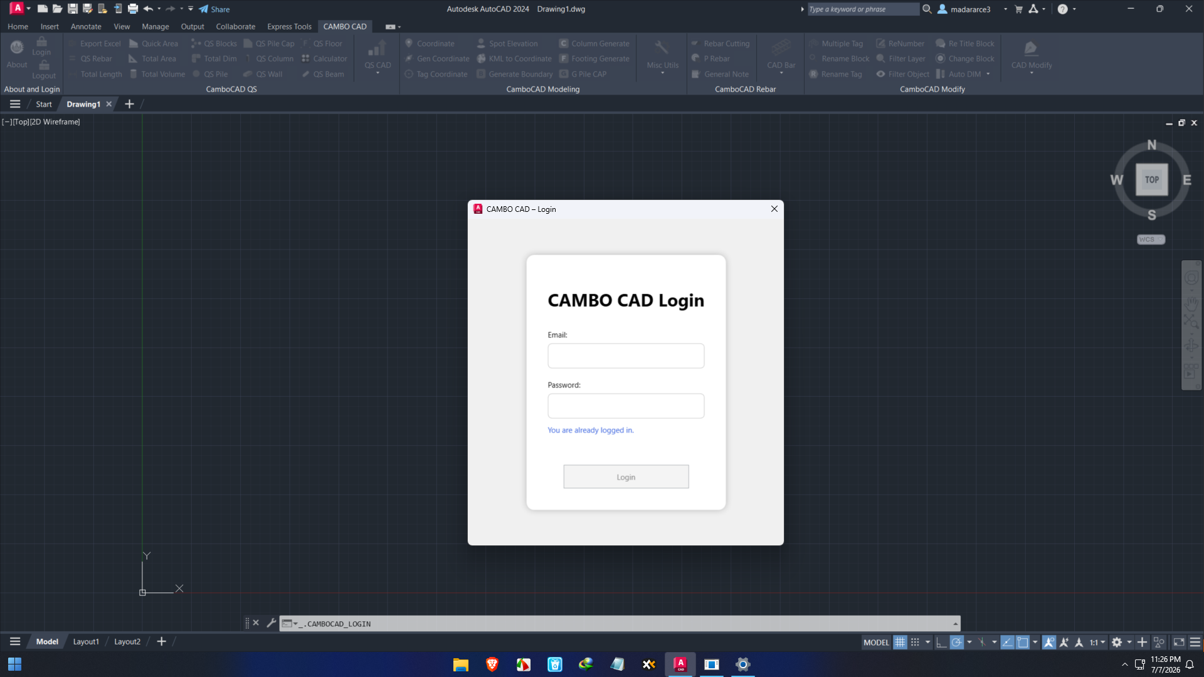Open the status bar Customization menu icon
Viewport: 1204px width, 677px height.
1195,642
